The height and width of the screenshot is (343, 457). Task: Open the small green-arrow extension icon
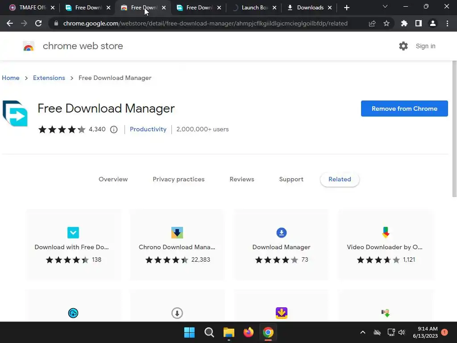[x=386, y=313]
